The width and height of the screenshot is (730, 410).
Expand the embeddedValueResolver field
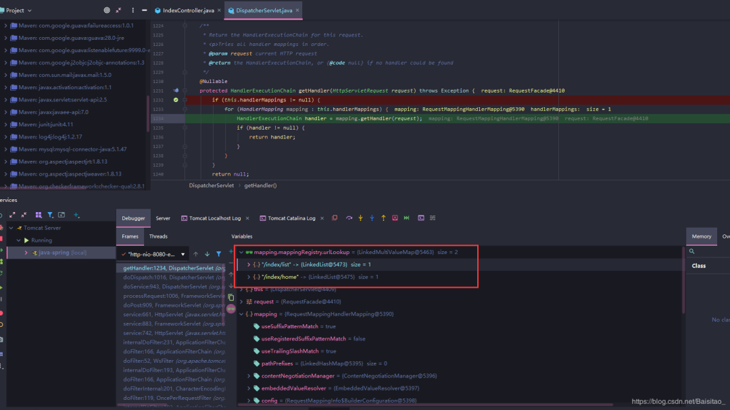[x=249, y=388]
